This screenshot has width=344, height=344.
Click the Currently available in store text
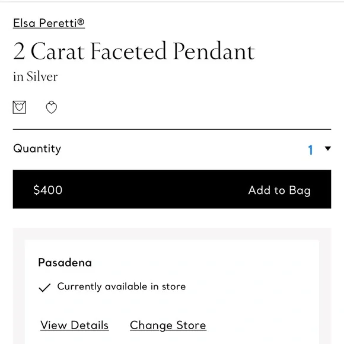tap(122, 286)
